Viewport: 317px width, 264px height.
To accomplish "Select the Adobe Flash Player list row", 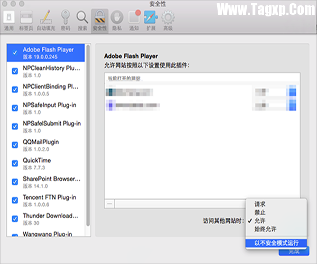I will coord(45,53).
